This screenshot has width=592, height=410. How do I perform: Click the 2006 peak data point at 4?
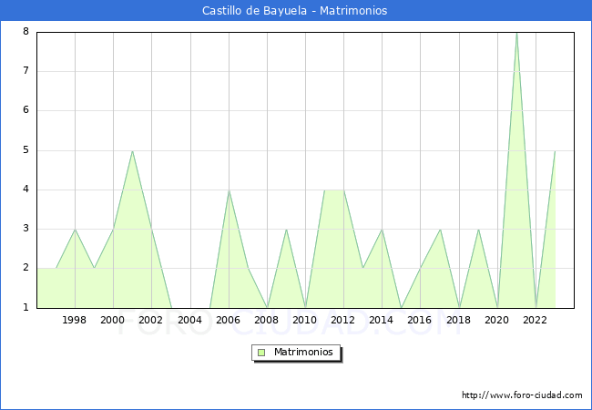[x=229, y=190]
